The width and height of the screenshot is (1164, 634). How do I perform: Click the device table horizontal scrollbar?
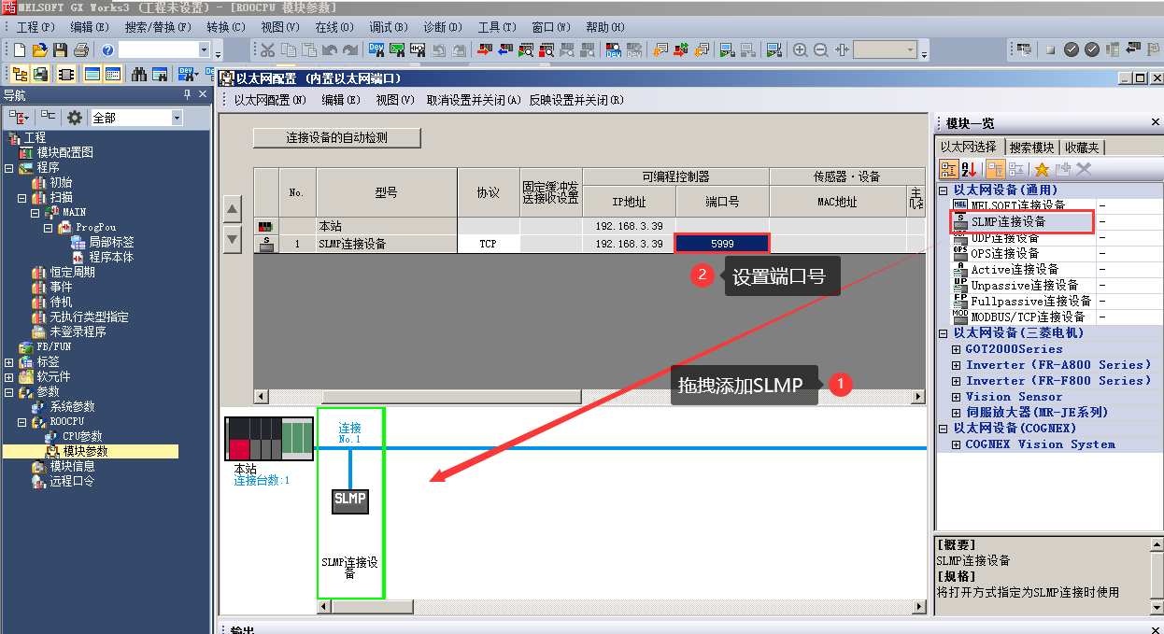coord(589,396)
